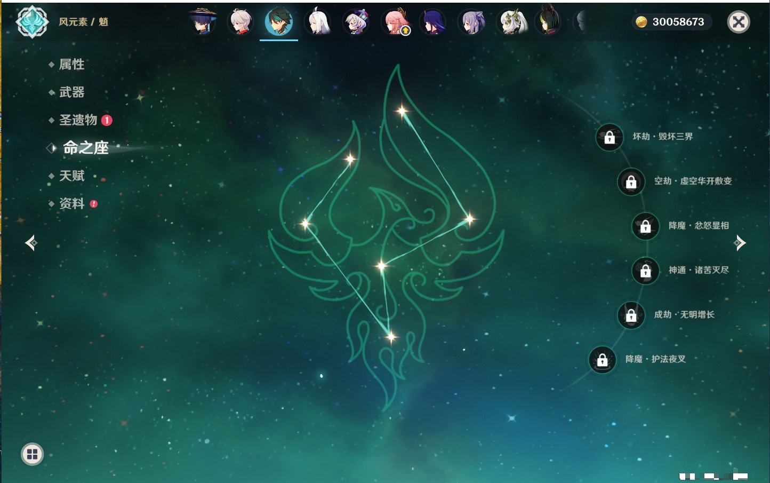Open the 武器 weapon tab
The image size is (770, 483).
click(x=71, y=92)
